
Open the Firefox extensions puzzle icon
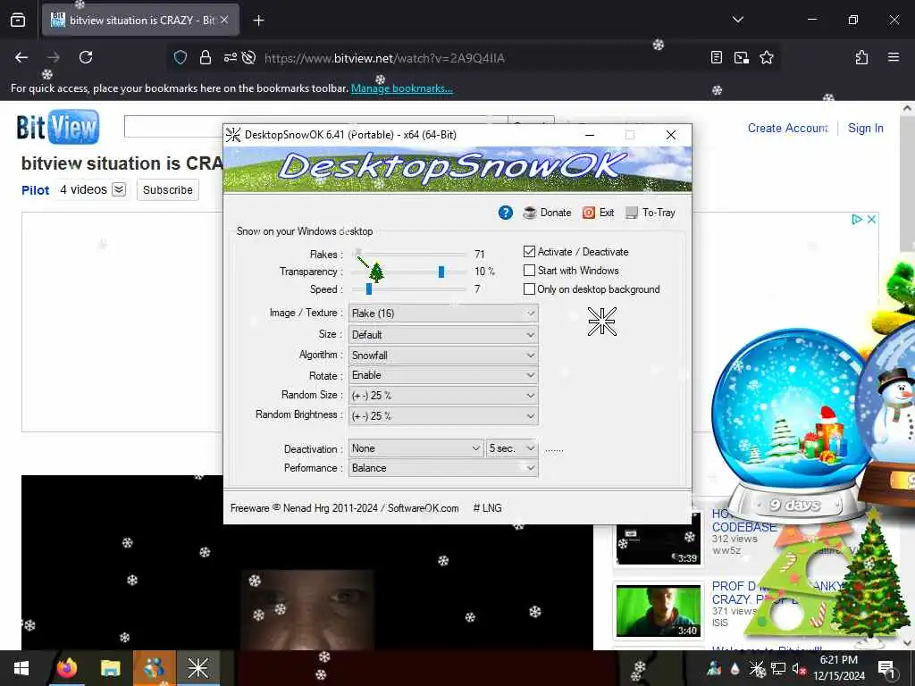(x=861, y=57)
